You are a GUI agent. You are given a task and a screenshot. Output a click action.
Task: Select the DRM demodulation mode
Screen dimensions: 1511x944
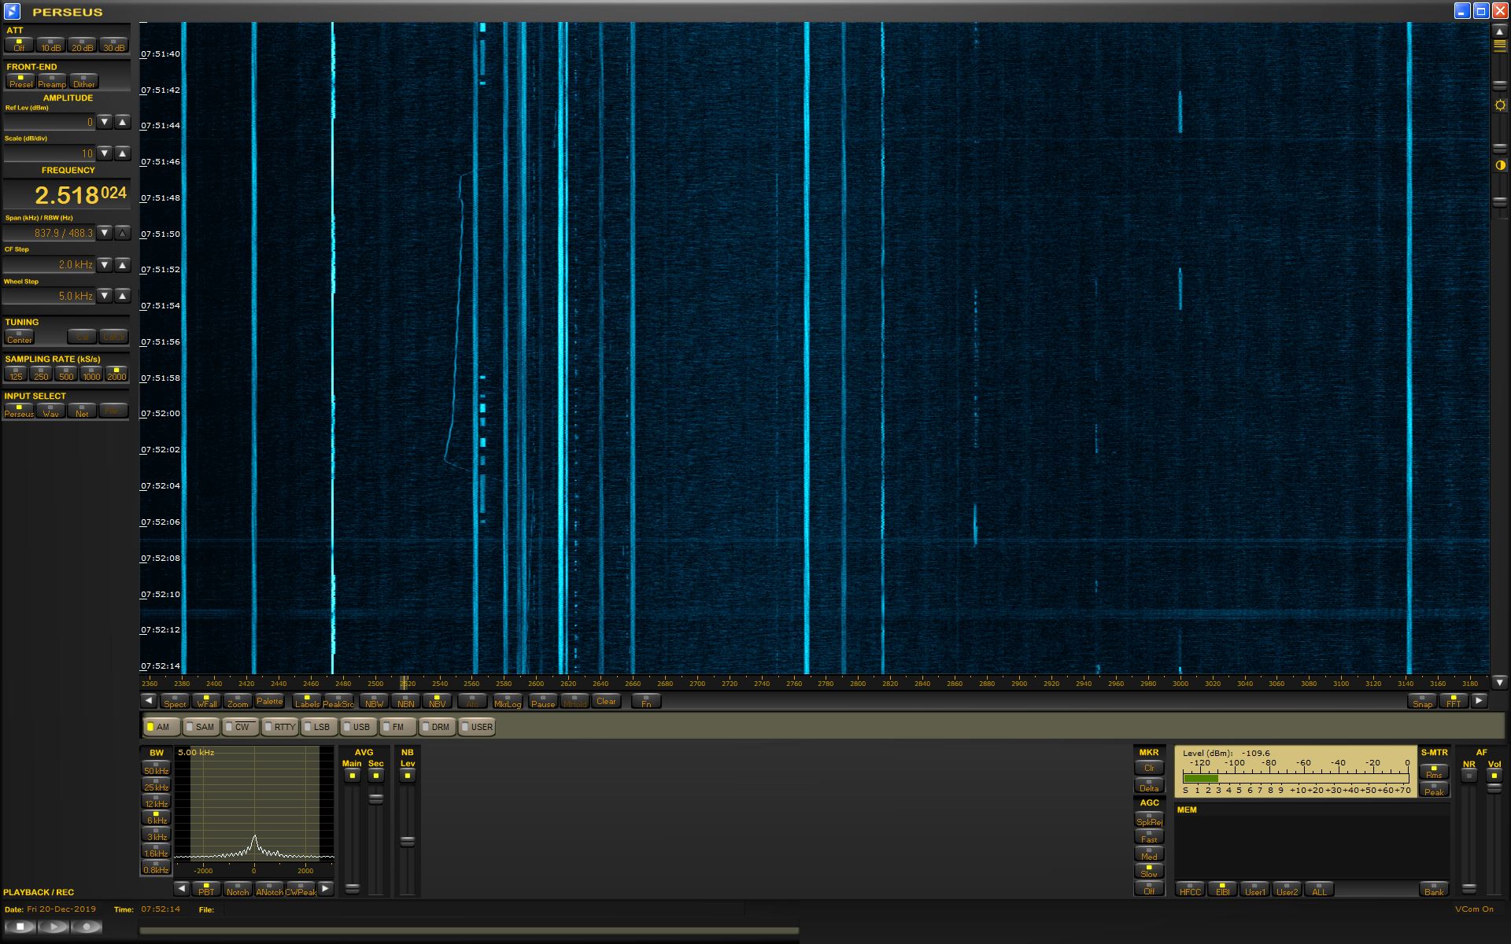click(436, 727)
